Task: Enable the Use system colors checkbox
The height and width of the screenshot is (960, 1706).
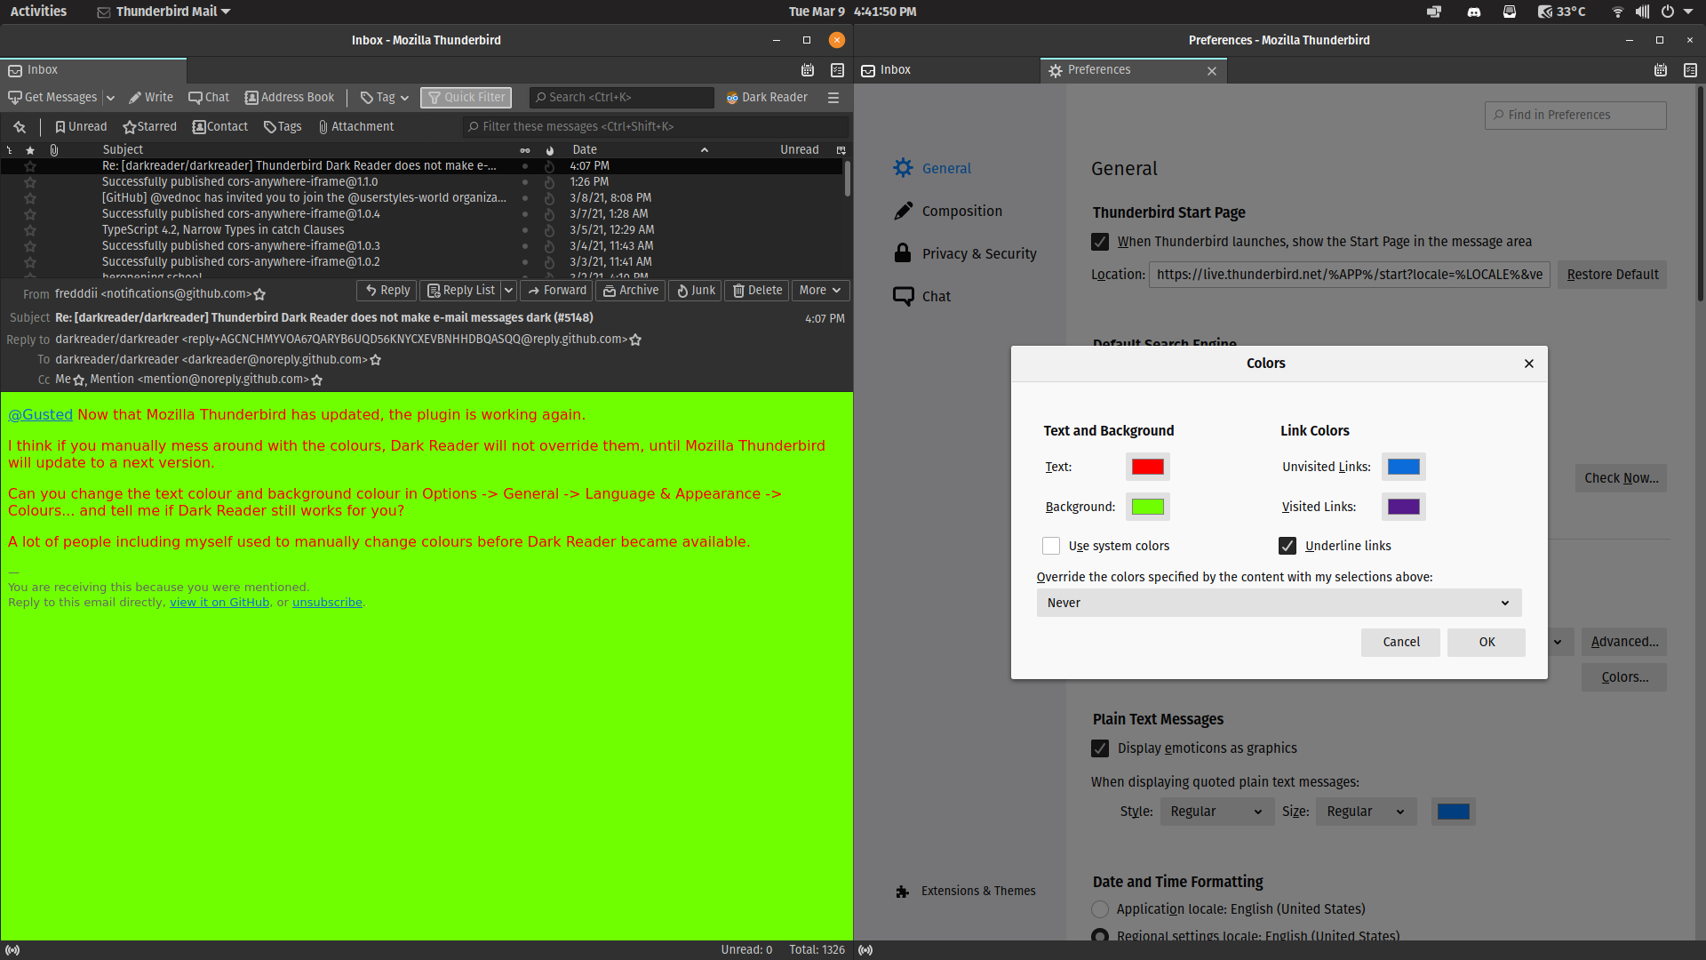Action: 1051,545
